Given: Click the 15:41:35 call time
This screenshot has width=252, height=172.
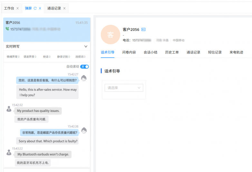Looking at the screenshot, I should (82, 23).
